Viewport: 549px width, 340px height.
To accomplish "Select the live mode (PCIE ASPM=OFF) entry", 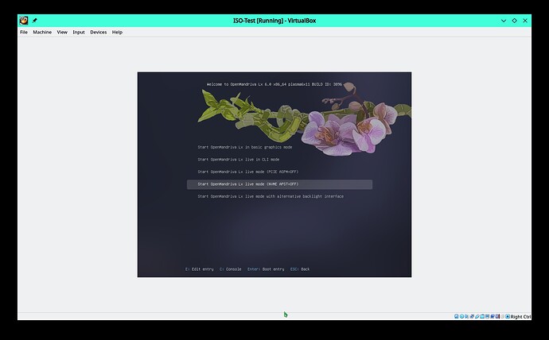I will tap(248, 172).
